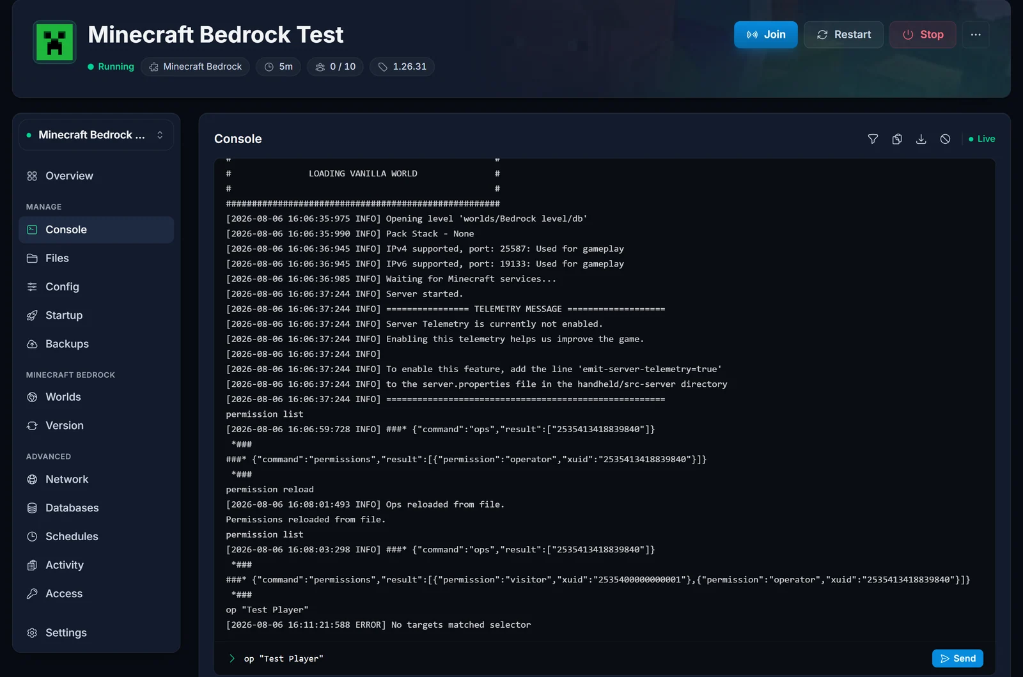The width and height of the screenshot is (1023, 677).
Task: Click the 'handheld/src-server directory' log line
Action: (x=476, y=384)
